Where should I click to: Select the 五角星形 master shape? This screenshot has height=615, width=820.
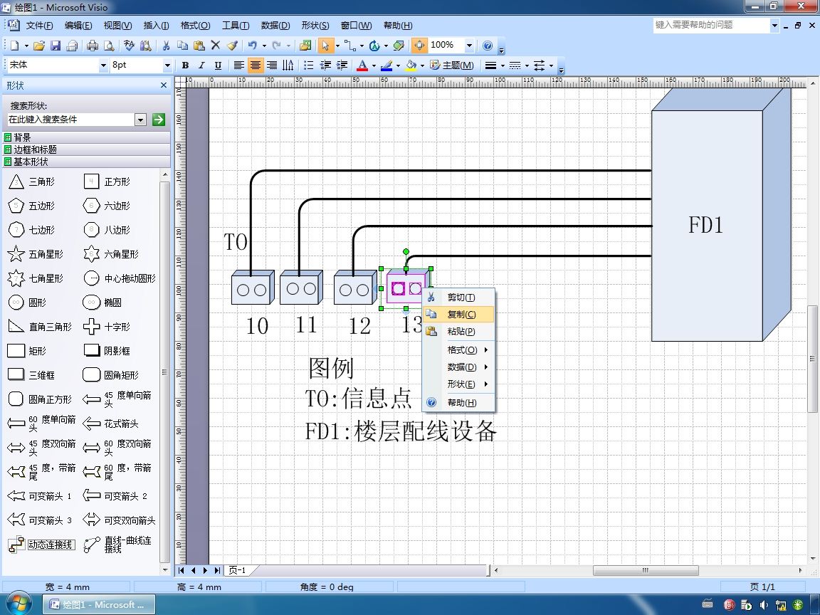pyautogui.click(x=36, y=254)
